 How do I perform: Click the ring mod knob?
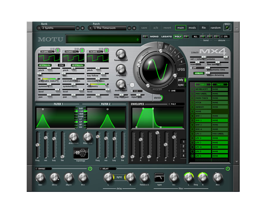click(x=121, y=69)
